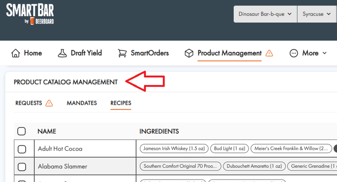Switch to the Requests tab
This screenshot has height=182, width=337.
tap(29, 103)
